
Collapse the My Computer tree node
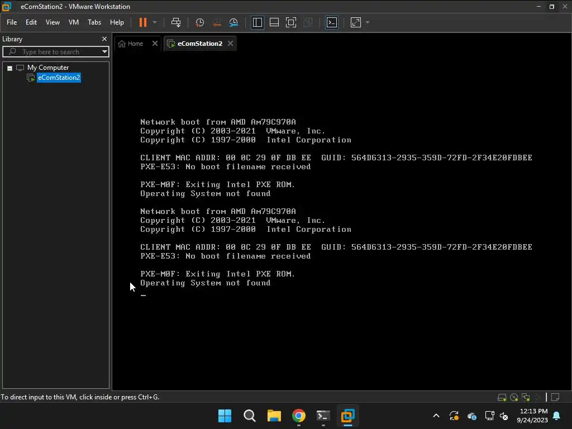[10, 68]
